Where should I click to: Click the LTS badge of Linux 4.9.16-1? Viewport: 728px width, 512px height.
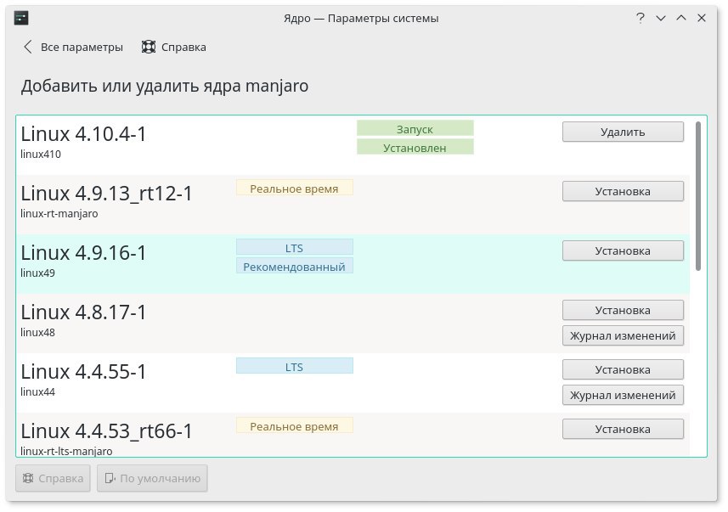[x=295, y=247]
